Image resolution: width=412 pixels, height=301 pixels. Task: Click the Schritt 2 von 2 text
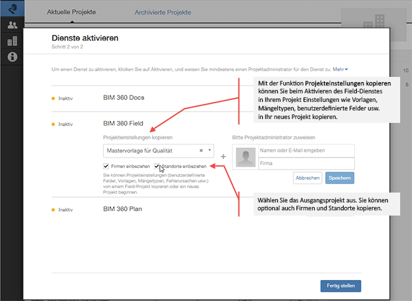click(x=67, y=47)
